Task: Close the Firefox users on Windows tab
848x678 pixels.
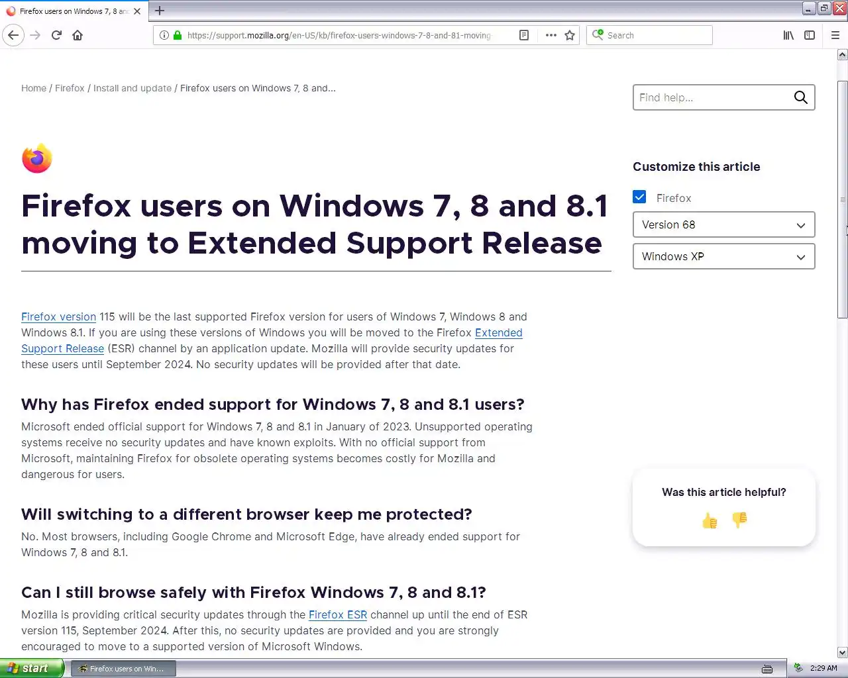Action: pos(137,11)
